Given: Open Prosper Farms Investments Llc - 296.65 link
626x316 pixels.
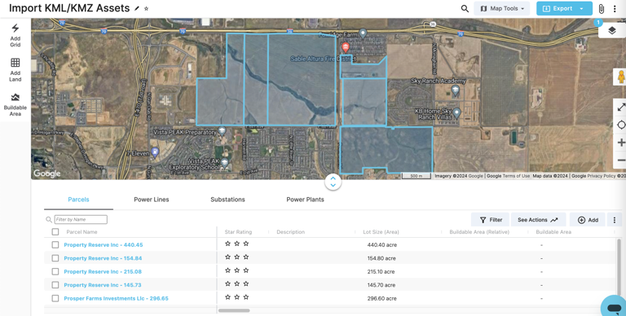Looking at the screenshot, I should (x=117, y=298).
